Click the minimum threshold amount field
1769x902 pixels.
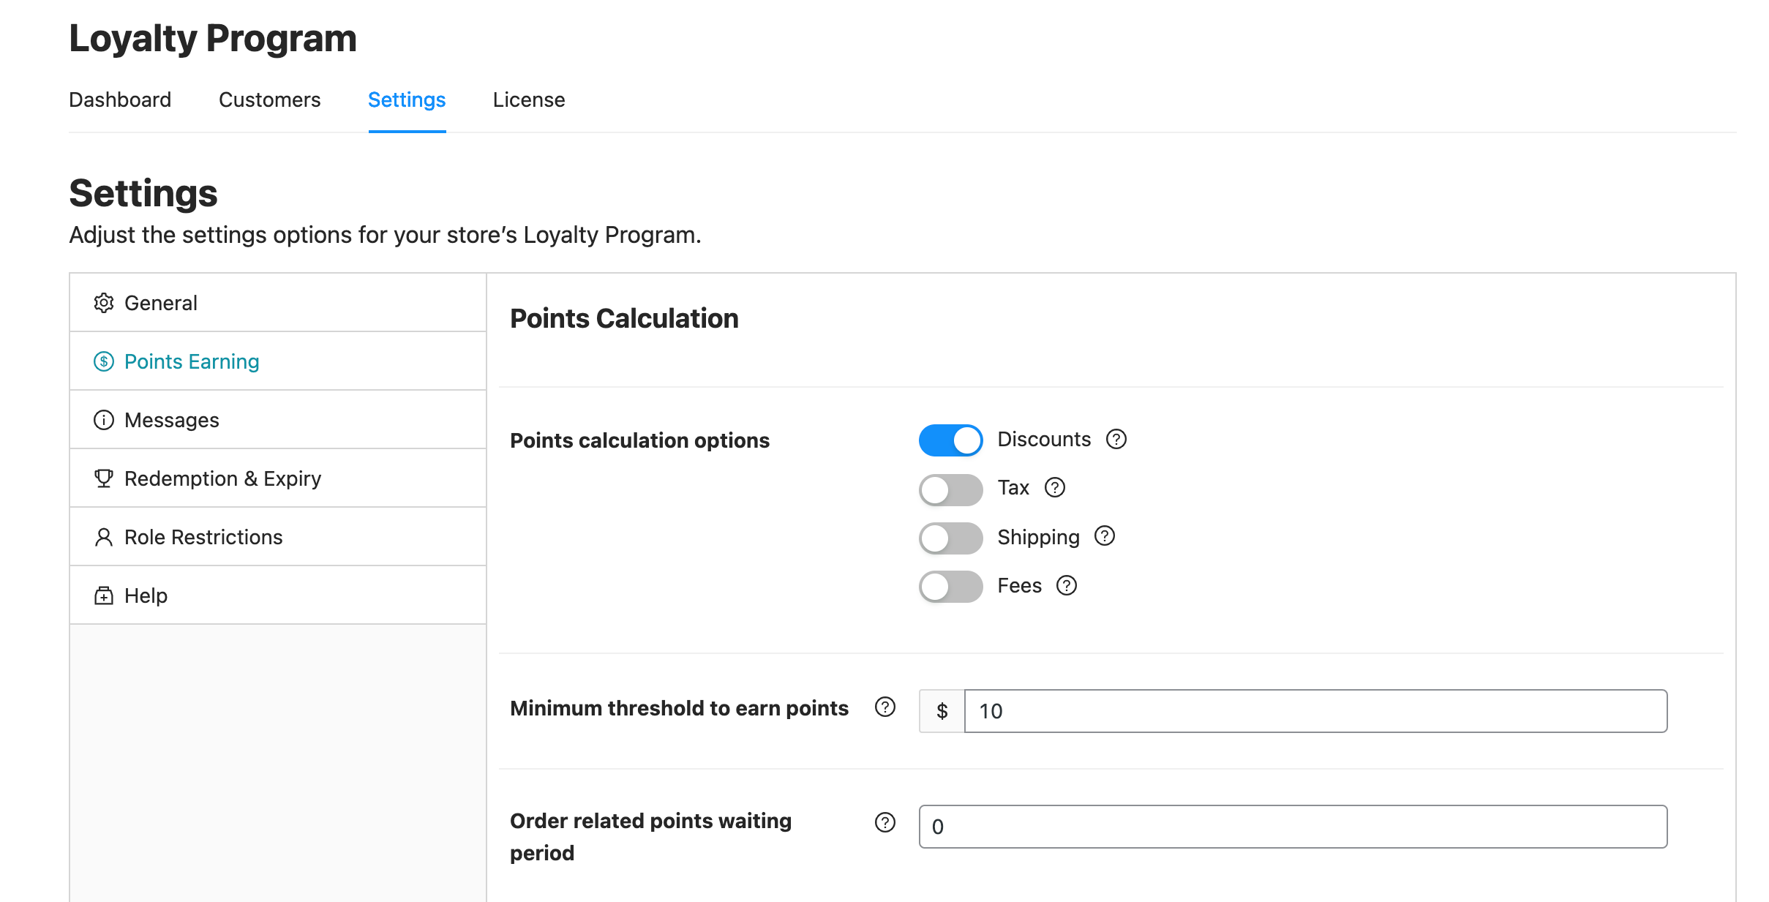pyautogui.click(x=1315, y=711)
